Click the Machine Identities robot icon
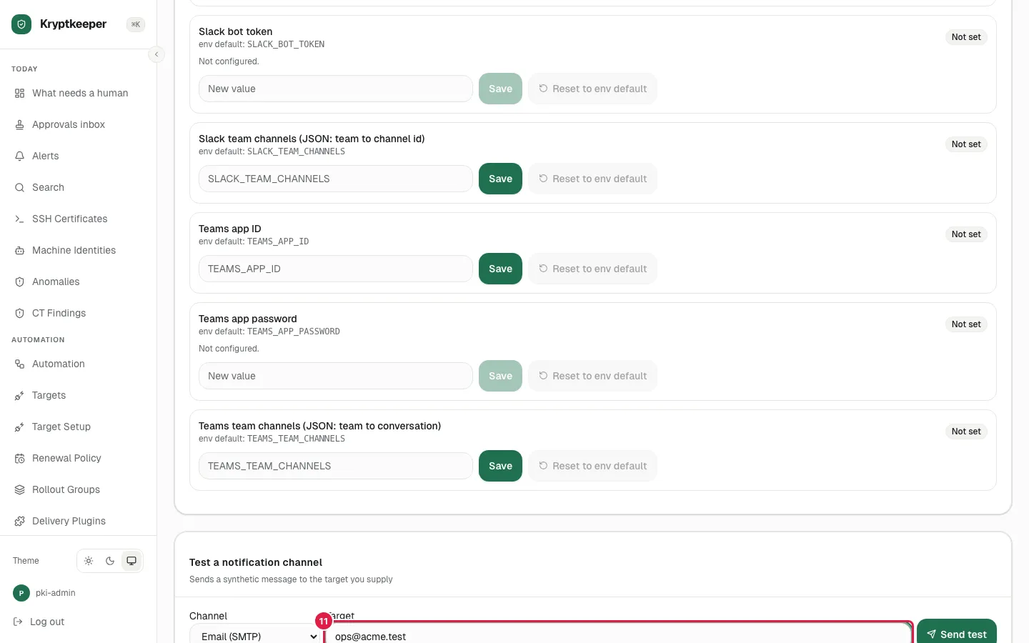Image resolution: width=1029 pixels, height=643 pixels. (19, 251)
